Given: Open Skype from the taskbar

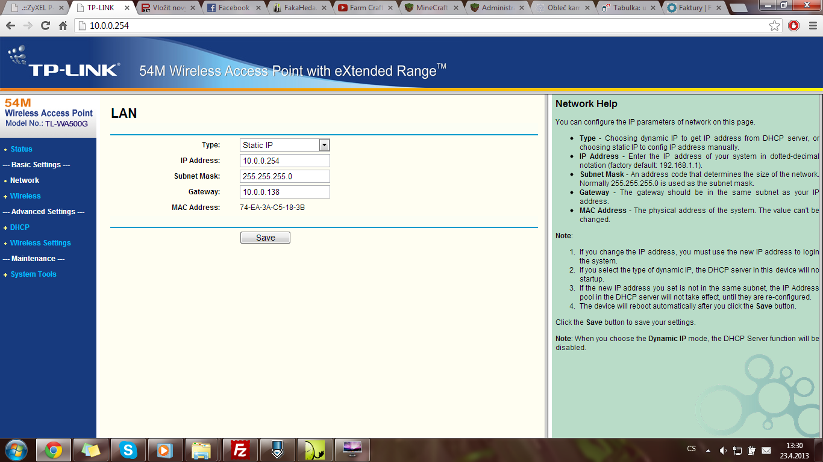Looking at the screenshot, I should point(128,450).
